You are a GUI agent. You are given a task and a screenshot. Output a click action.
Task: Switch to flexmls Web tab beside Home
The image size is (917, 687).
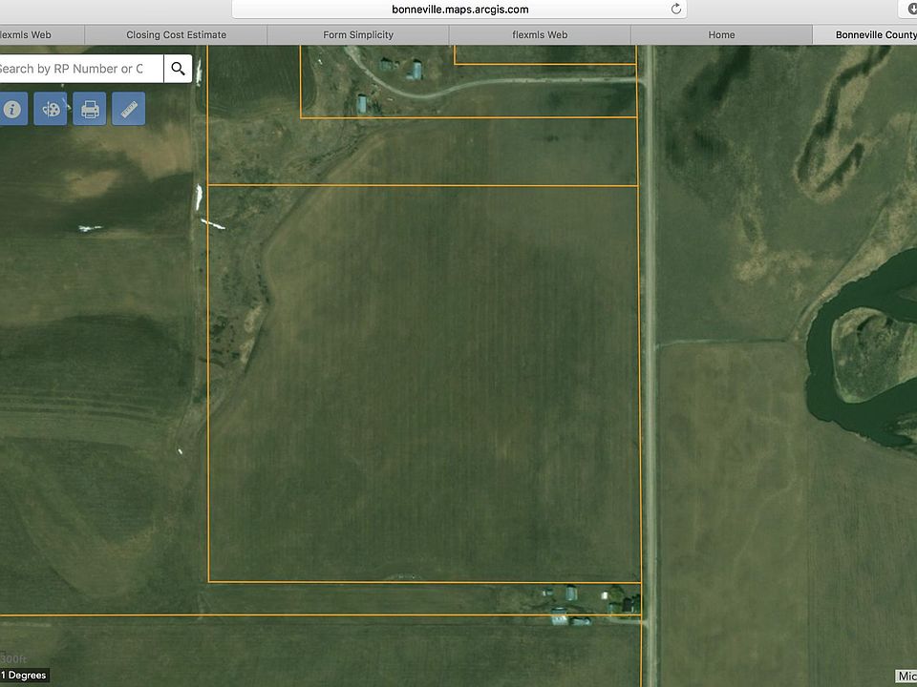(x=540, y=35)
